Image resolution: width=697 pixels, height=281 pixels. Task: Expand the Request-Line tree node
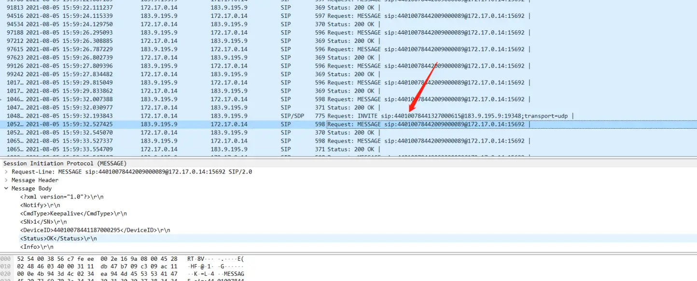click(6, 172)
